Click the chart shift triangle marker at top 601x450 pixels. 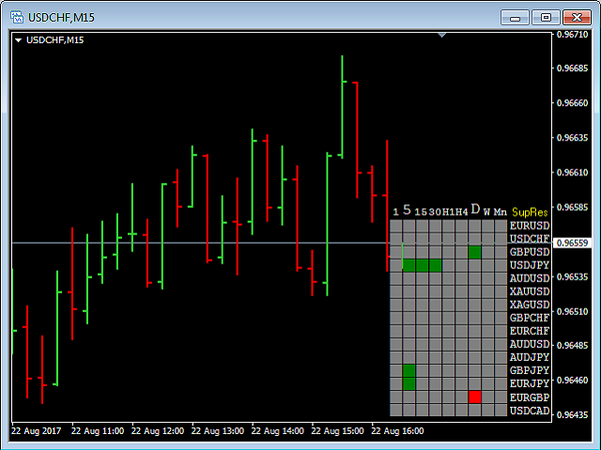[x=441, y=36]
